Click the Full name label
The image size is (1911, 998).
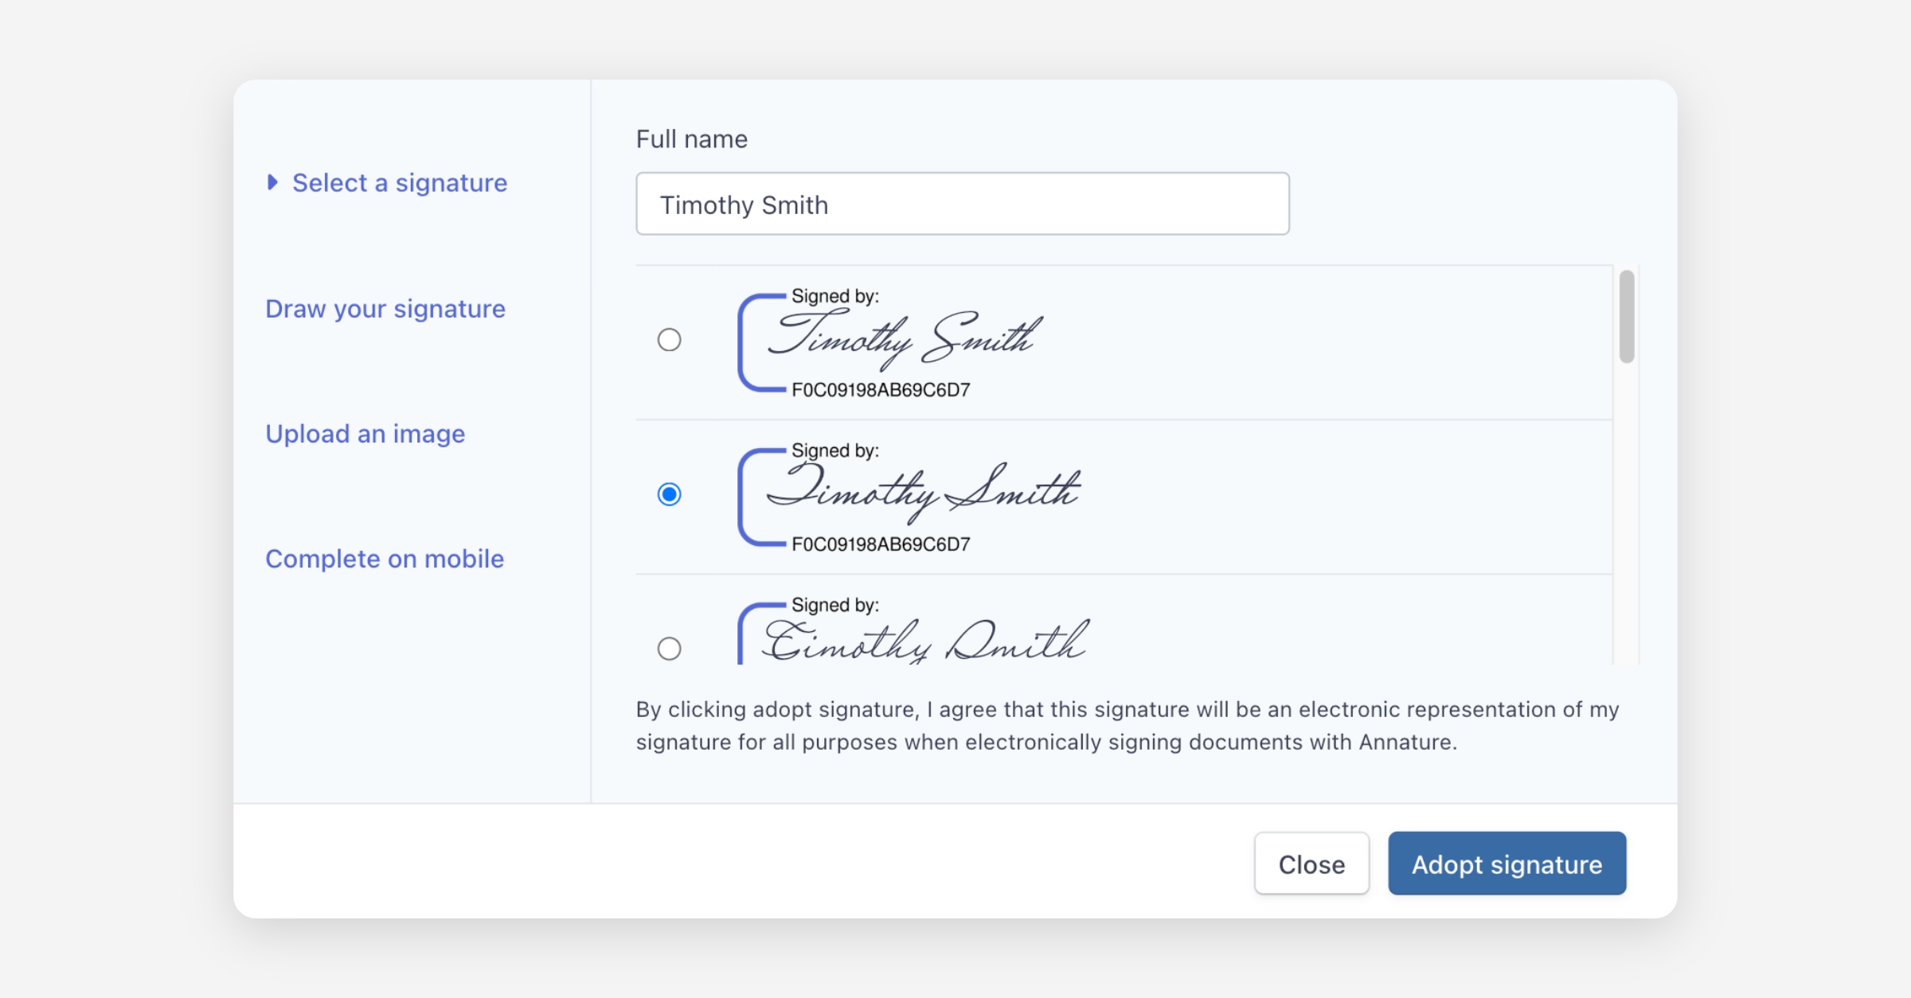[x=691, y=139]
